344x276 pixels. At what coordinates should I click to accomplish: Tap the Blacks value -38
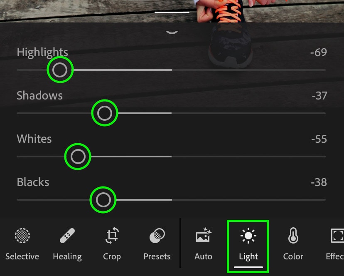[319, 182]
